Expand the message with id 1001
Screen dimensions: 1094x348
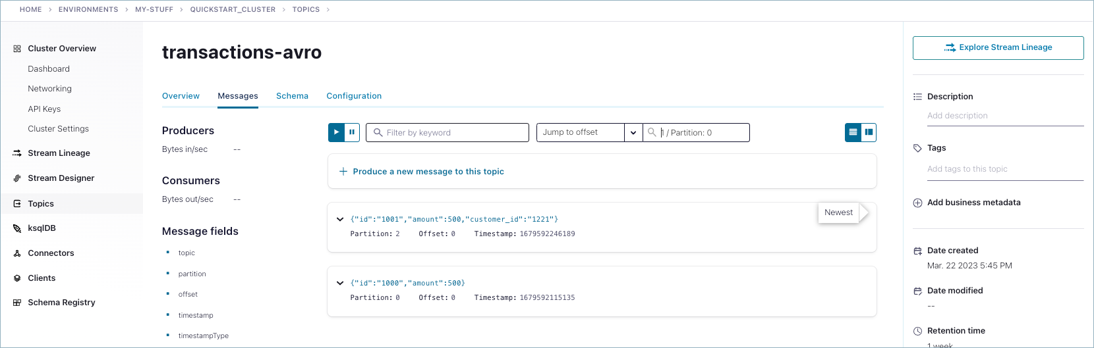click(340, 219)
